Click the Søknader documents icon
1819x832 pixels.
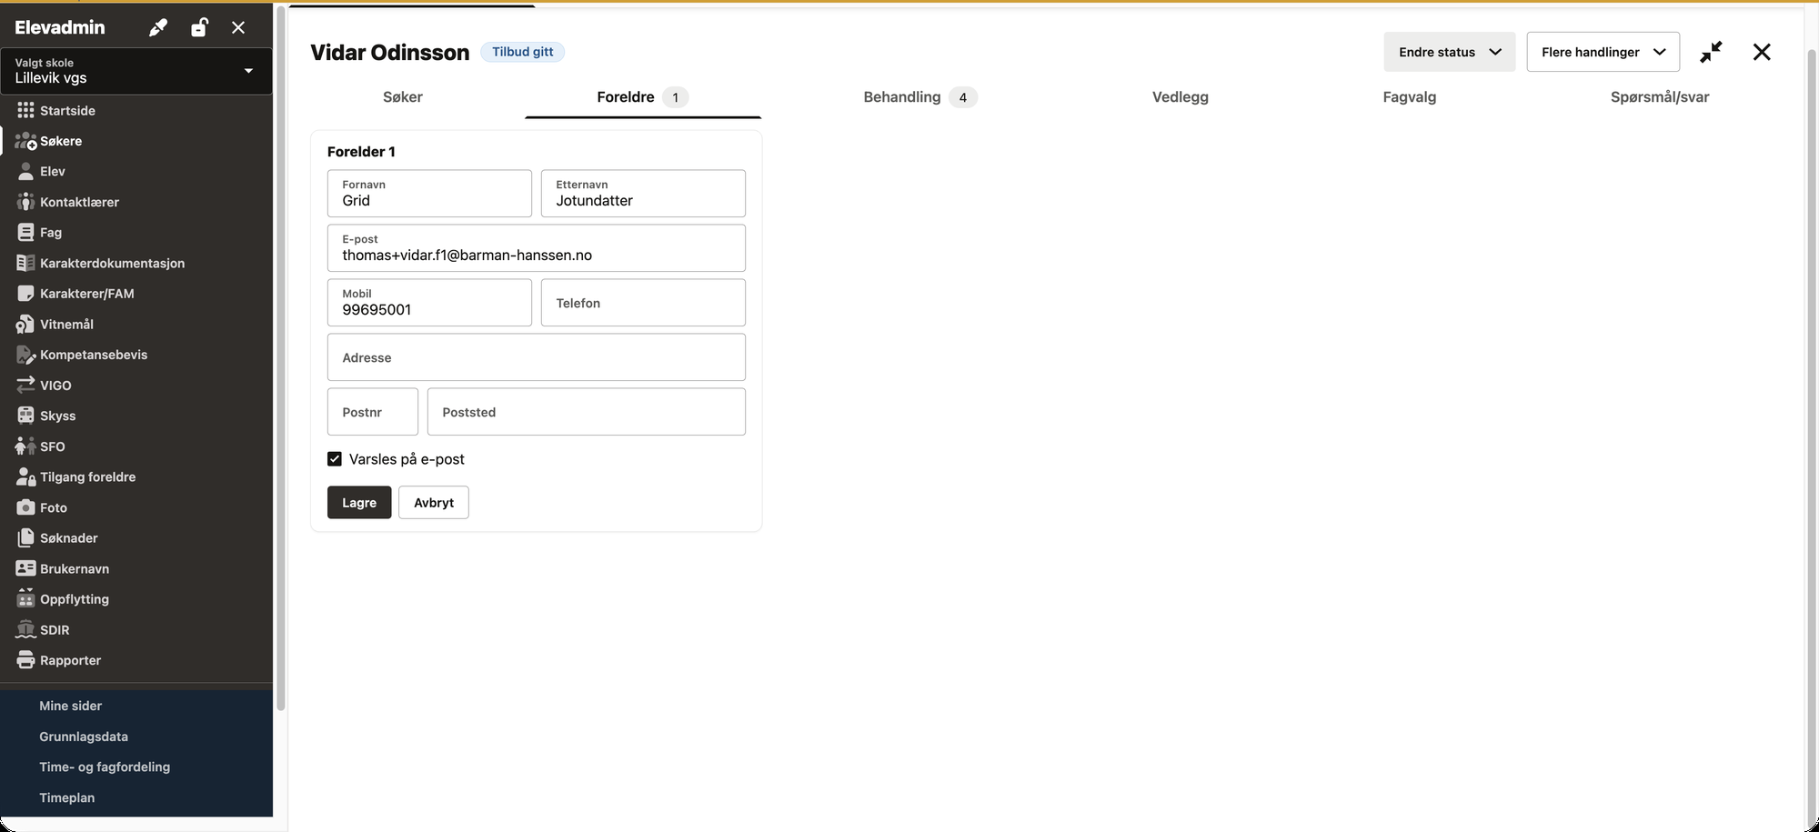(x=25, y=537)
